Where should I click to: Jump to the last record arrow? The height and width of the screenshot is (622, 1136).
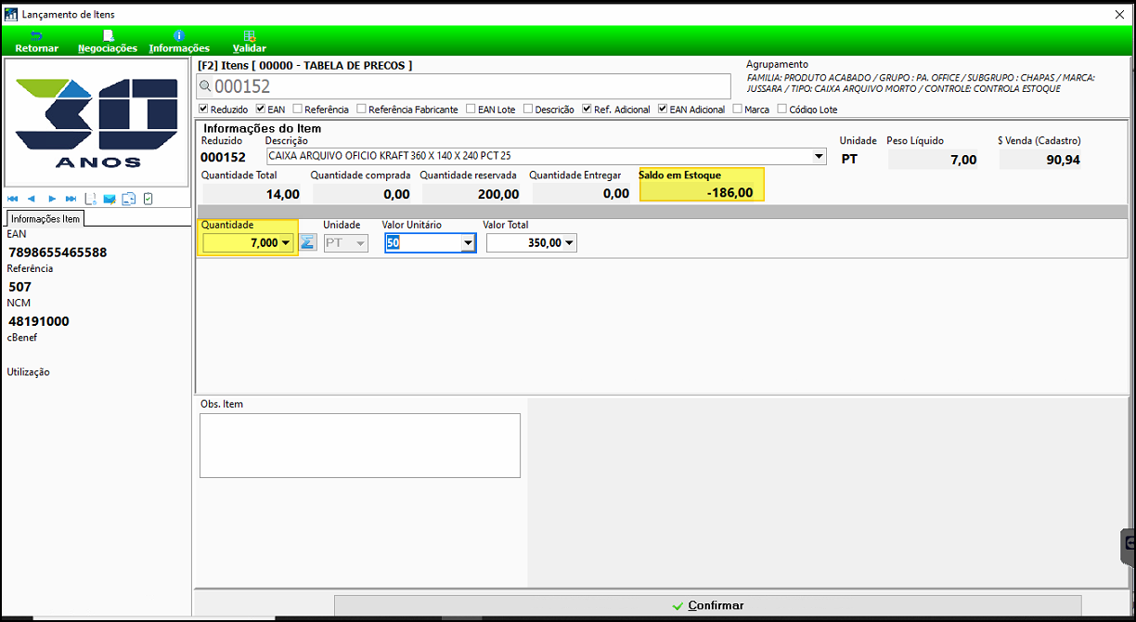[x=71, y=199]
